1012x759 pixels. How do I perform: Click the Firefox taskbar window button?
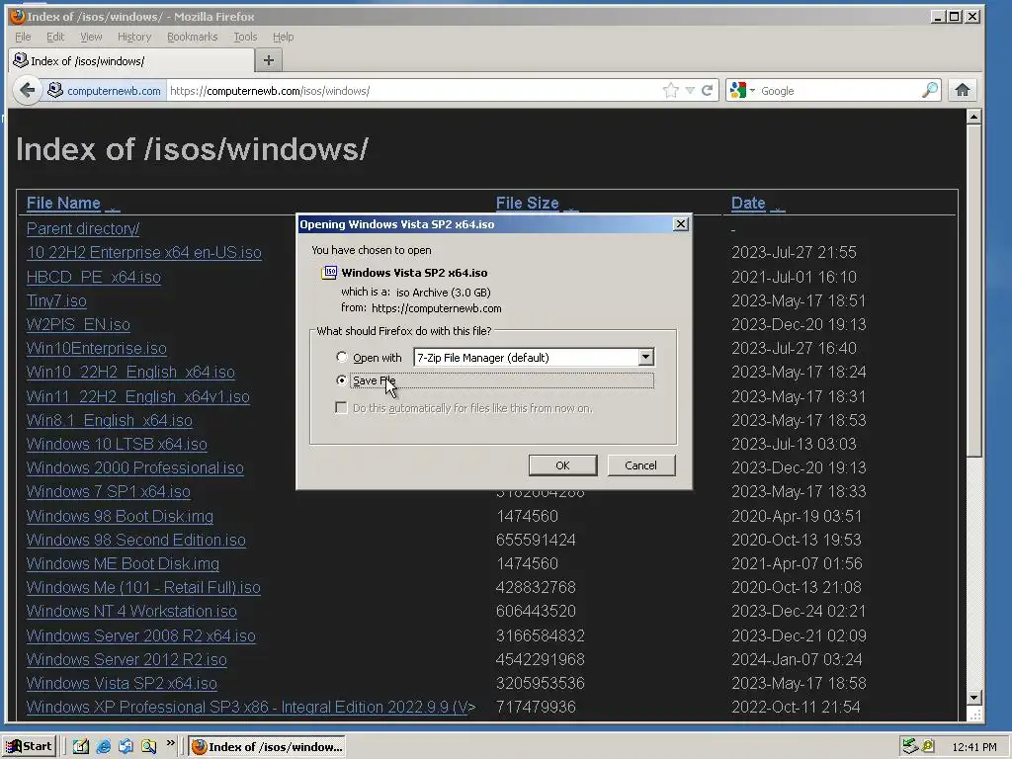[267, 747]
